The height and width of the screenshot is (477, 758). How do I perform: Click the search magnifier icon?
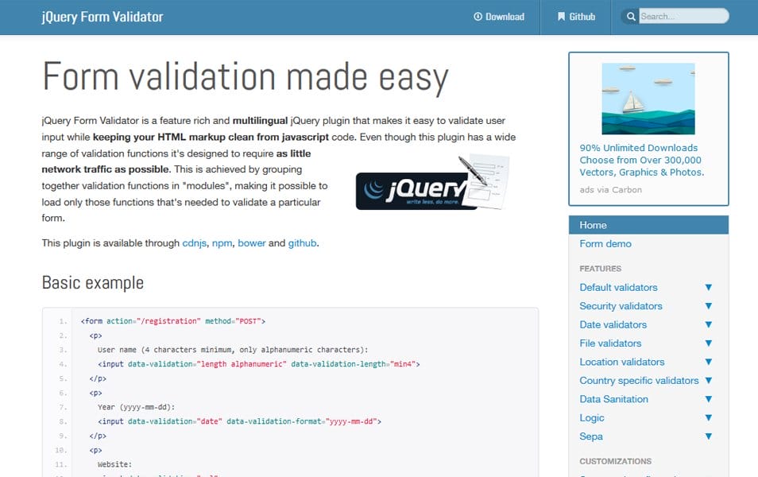click(631, 16)
